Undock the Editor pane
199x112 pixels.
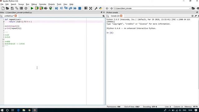[x=101, y=12]
